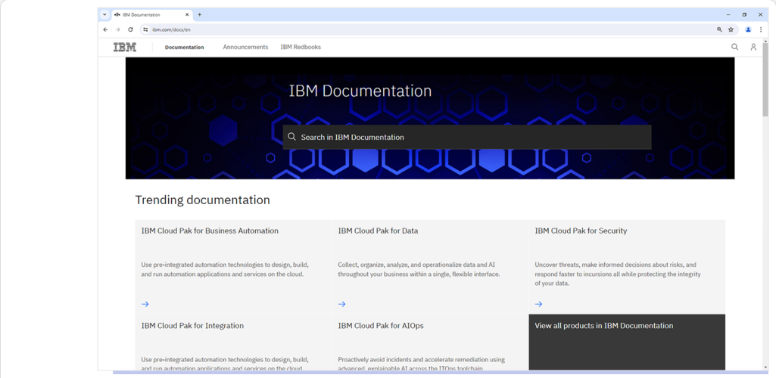Screen dimensions: 776x378
Task: Click the IBM Documentation banner title
Action: (360, 91)
